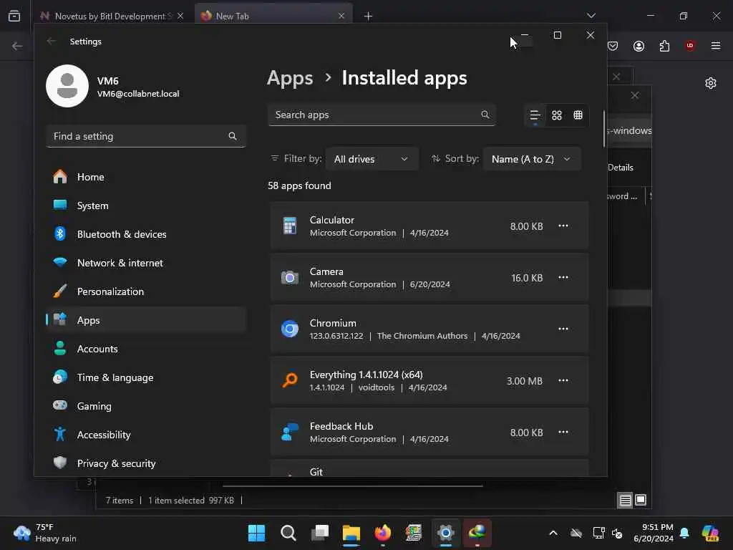This screenshot has height=550, width=733.
Task: Open Firefox View icon
Action: [x=14, y=16]
